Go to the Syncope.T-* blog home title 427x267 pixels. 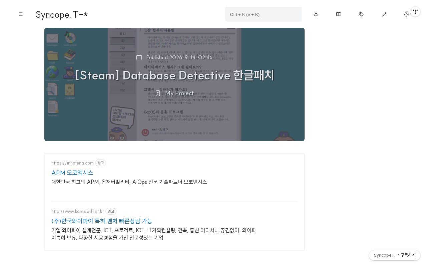(x=62, y=14)
